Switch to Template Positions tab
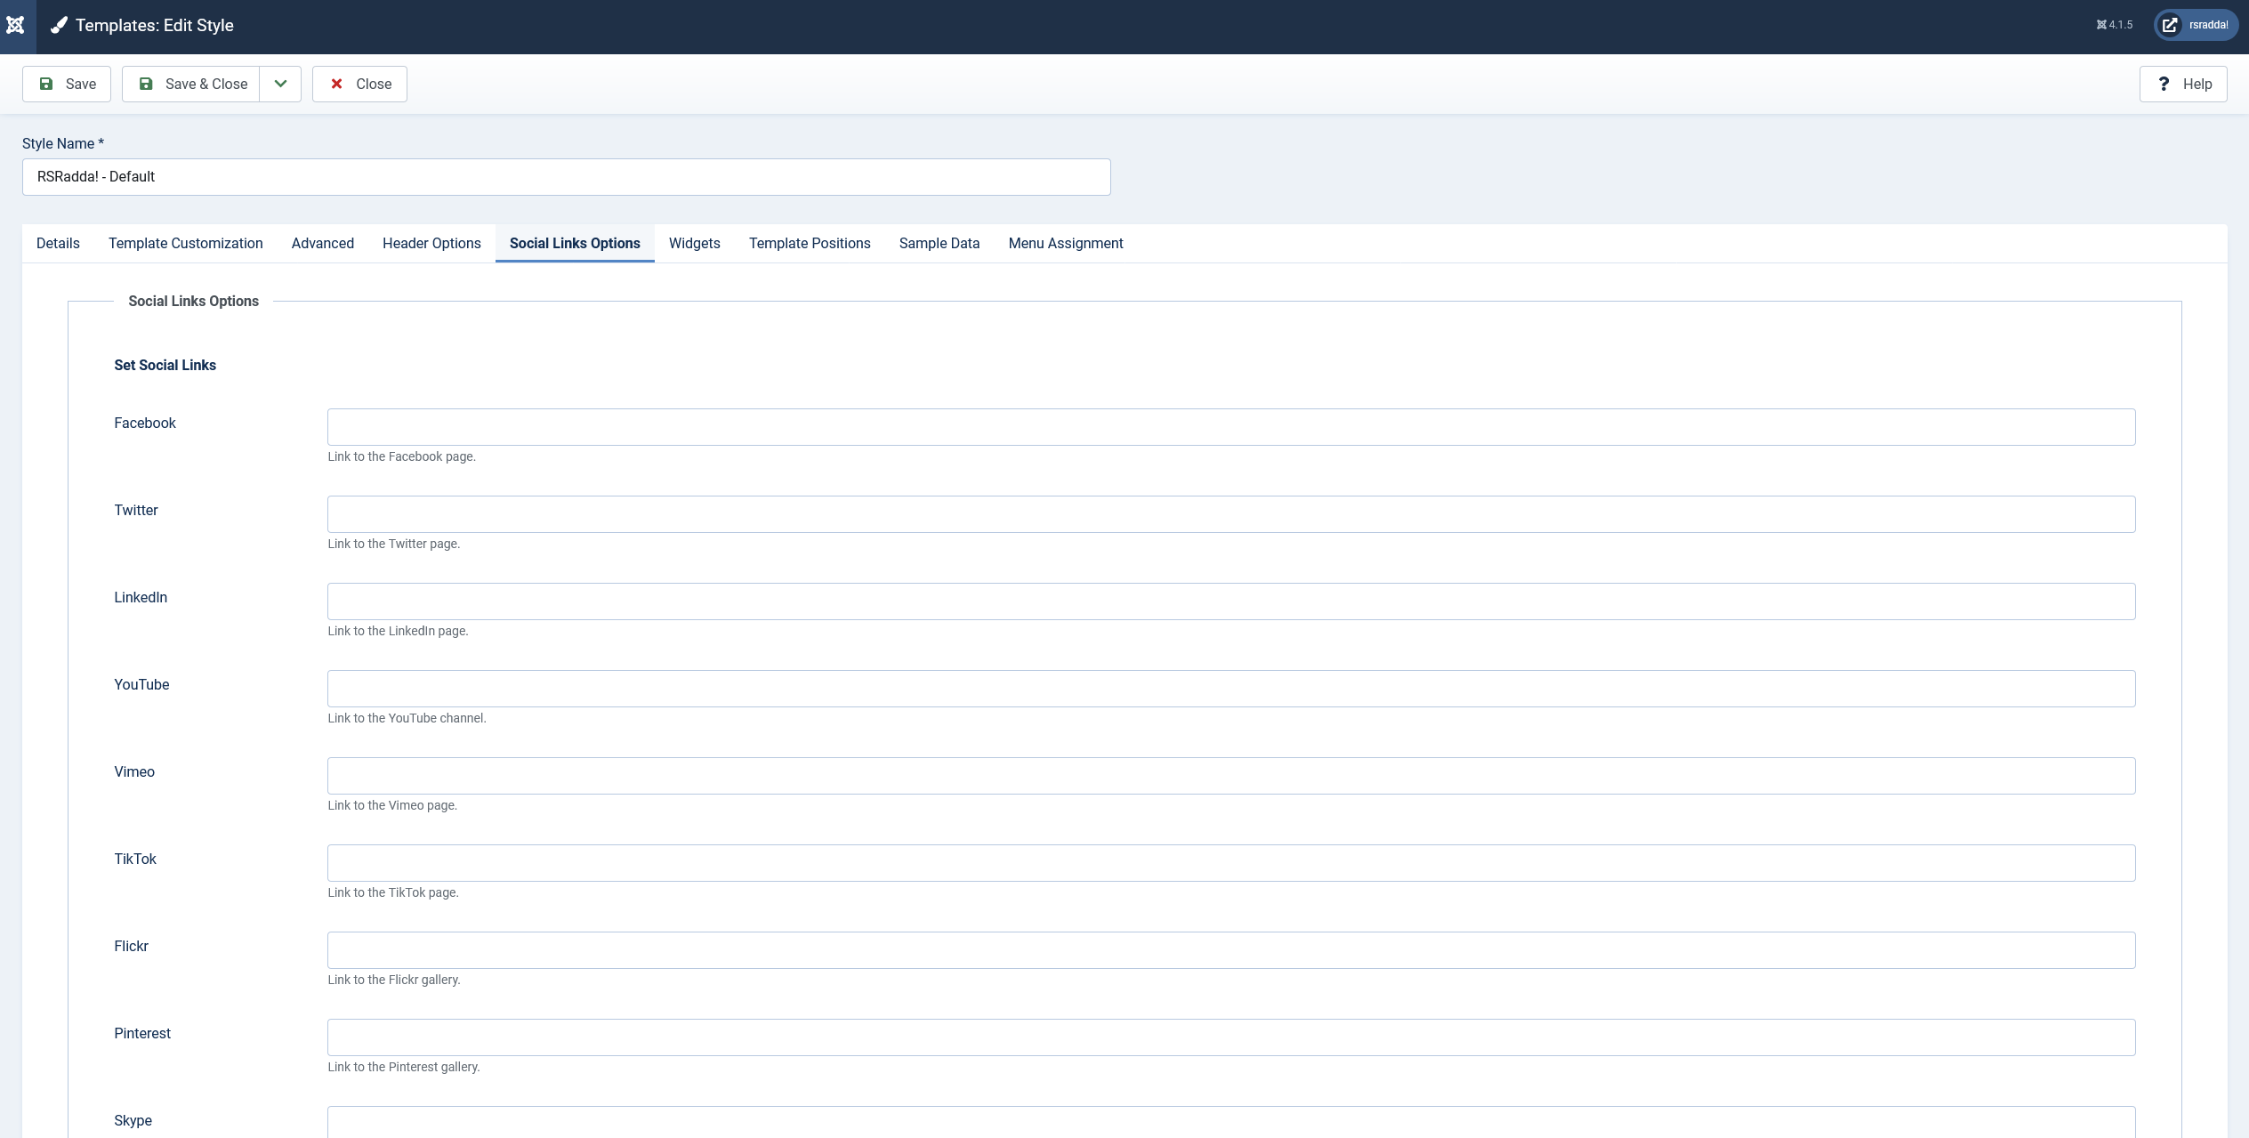 coord(810,244)
